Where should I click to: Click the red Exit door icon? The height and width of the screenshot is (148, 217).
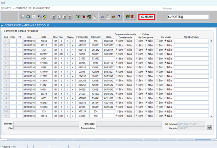(133, 17)
